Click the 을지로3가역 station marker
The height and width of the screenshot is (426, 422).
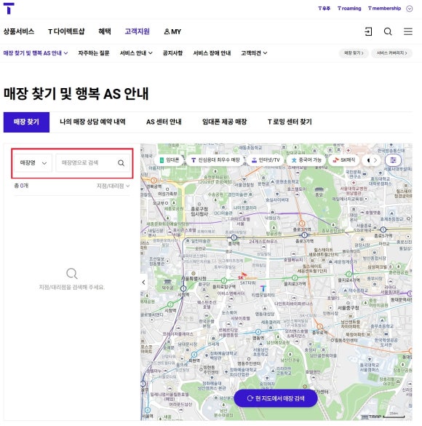point(295,277)
